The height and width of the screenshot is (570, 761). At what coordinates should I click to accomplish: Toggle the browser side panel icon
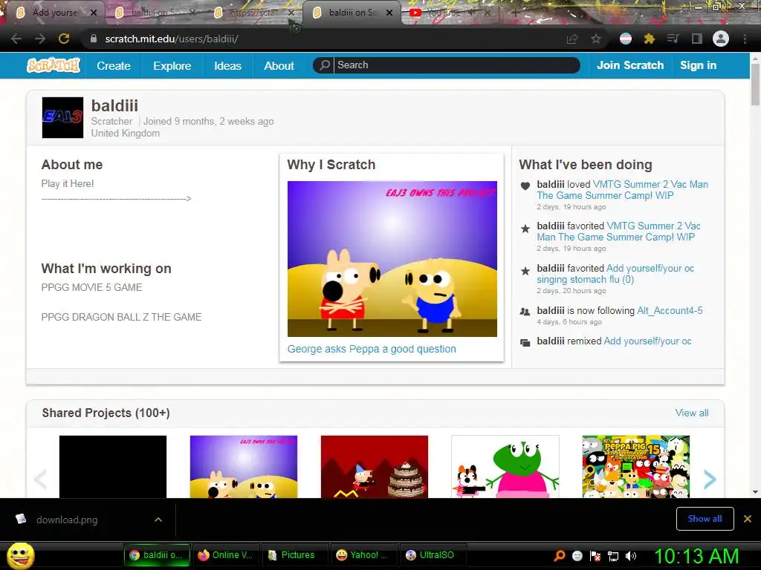[697, 39]
